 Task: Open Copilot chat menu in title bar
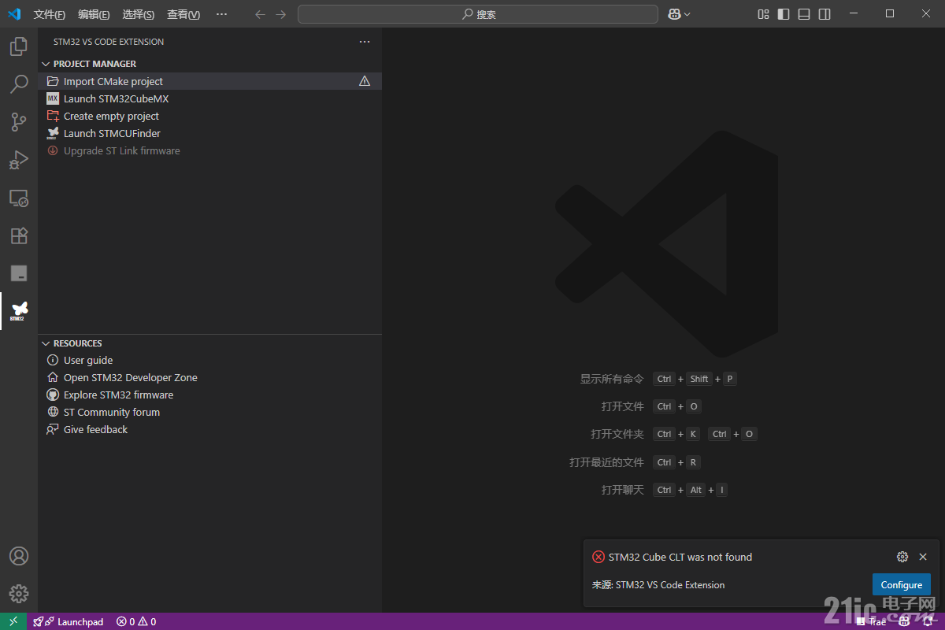click(x=679, y=14)
